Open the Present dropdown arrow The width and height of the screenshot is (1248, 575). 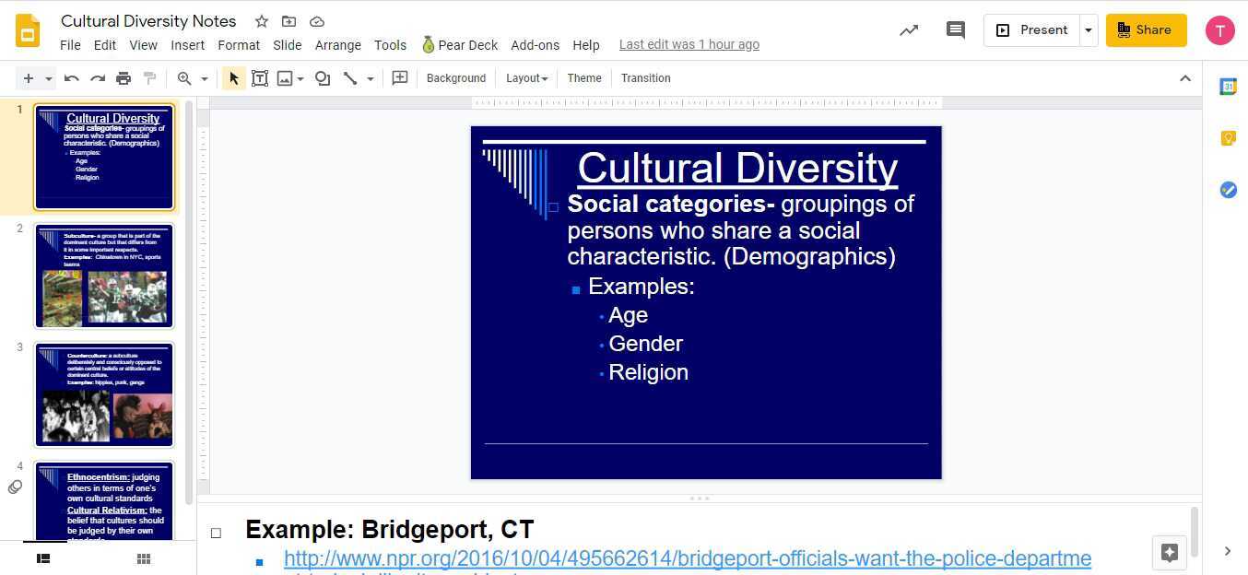coord(1088,29)
